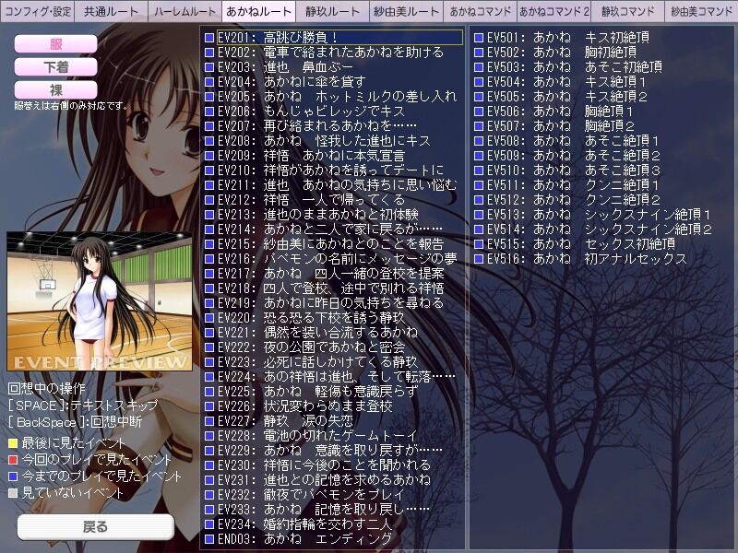Screen dimensions: 738x553
Task: Click the blue marker beside EV506
Action: (x=479, y=112)
